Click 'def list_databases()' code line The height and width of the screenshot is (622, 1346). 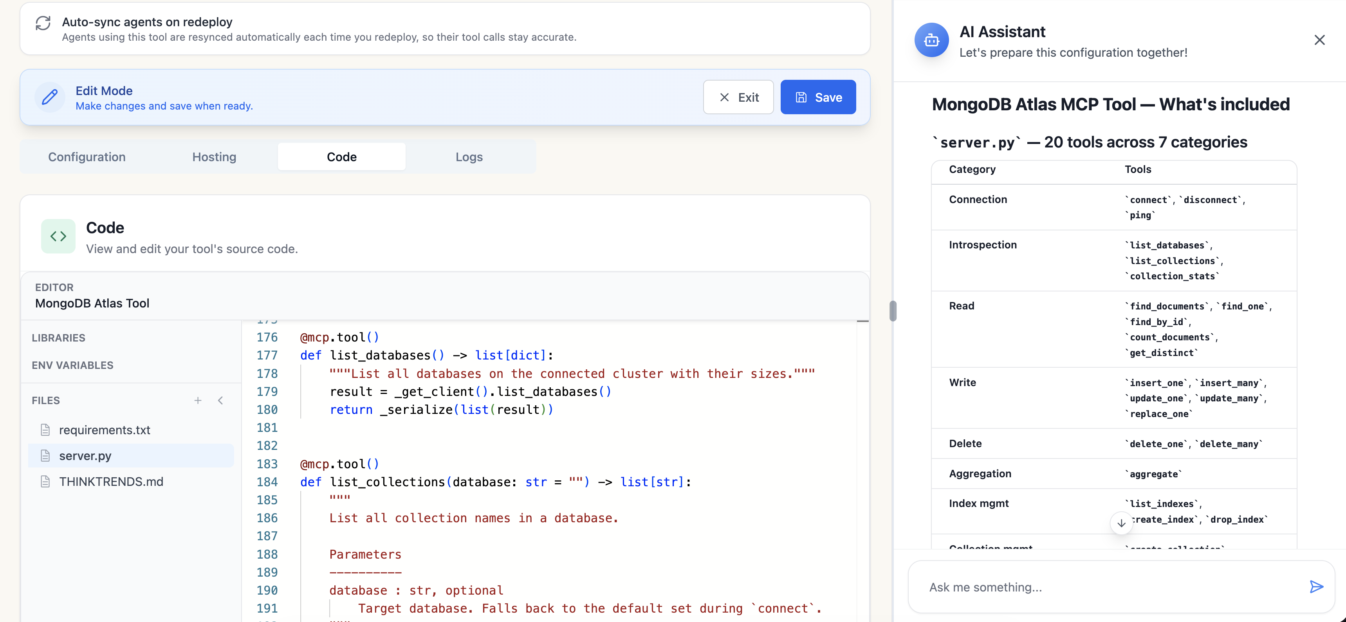pos(426,355)
